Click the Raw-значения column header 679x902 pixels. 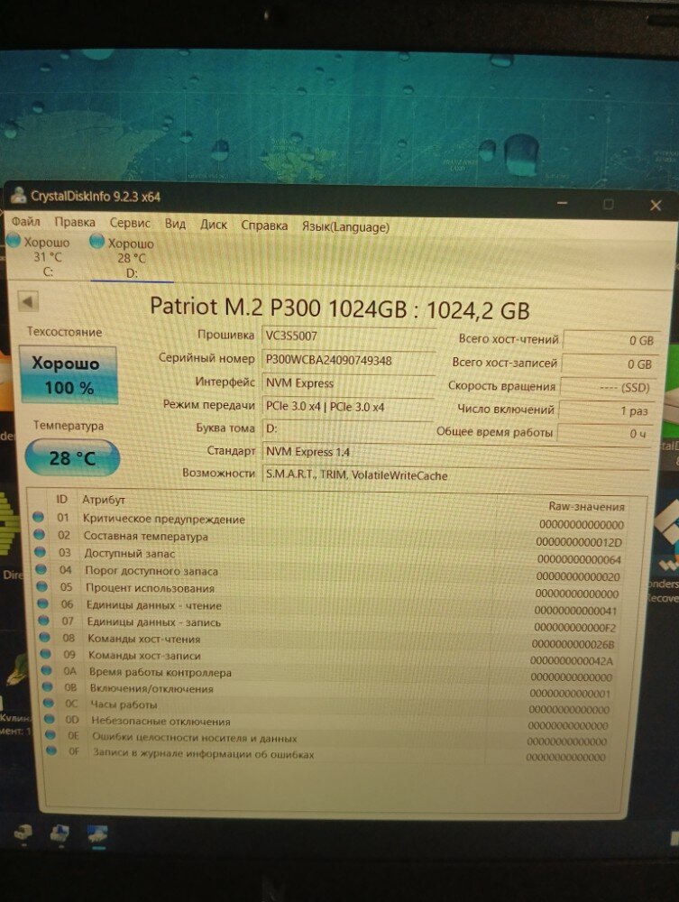click(586, 506)
